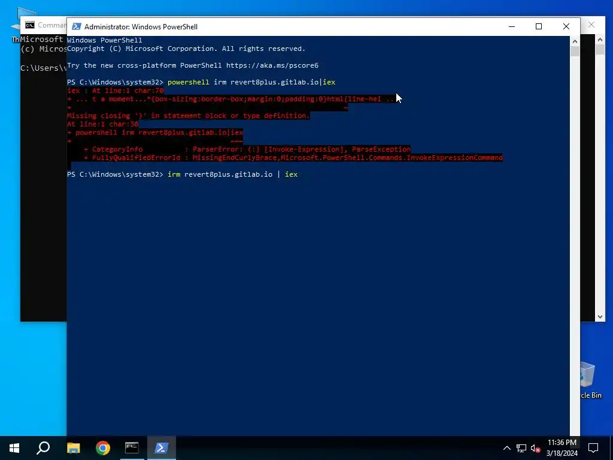Click the aka.ms/pscore6 URL text
The width and height of the screenshot is (613, 460).
272,65
